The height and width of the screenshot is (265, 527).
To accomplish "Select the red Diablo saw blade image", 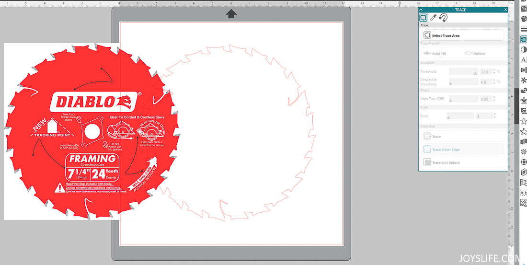I will [92, 131].
